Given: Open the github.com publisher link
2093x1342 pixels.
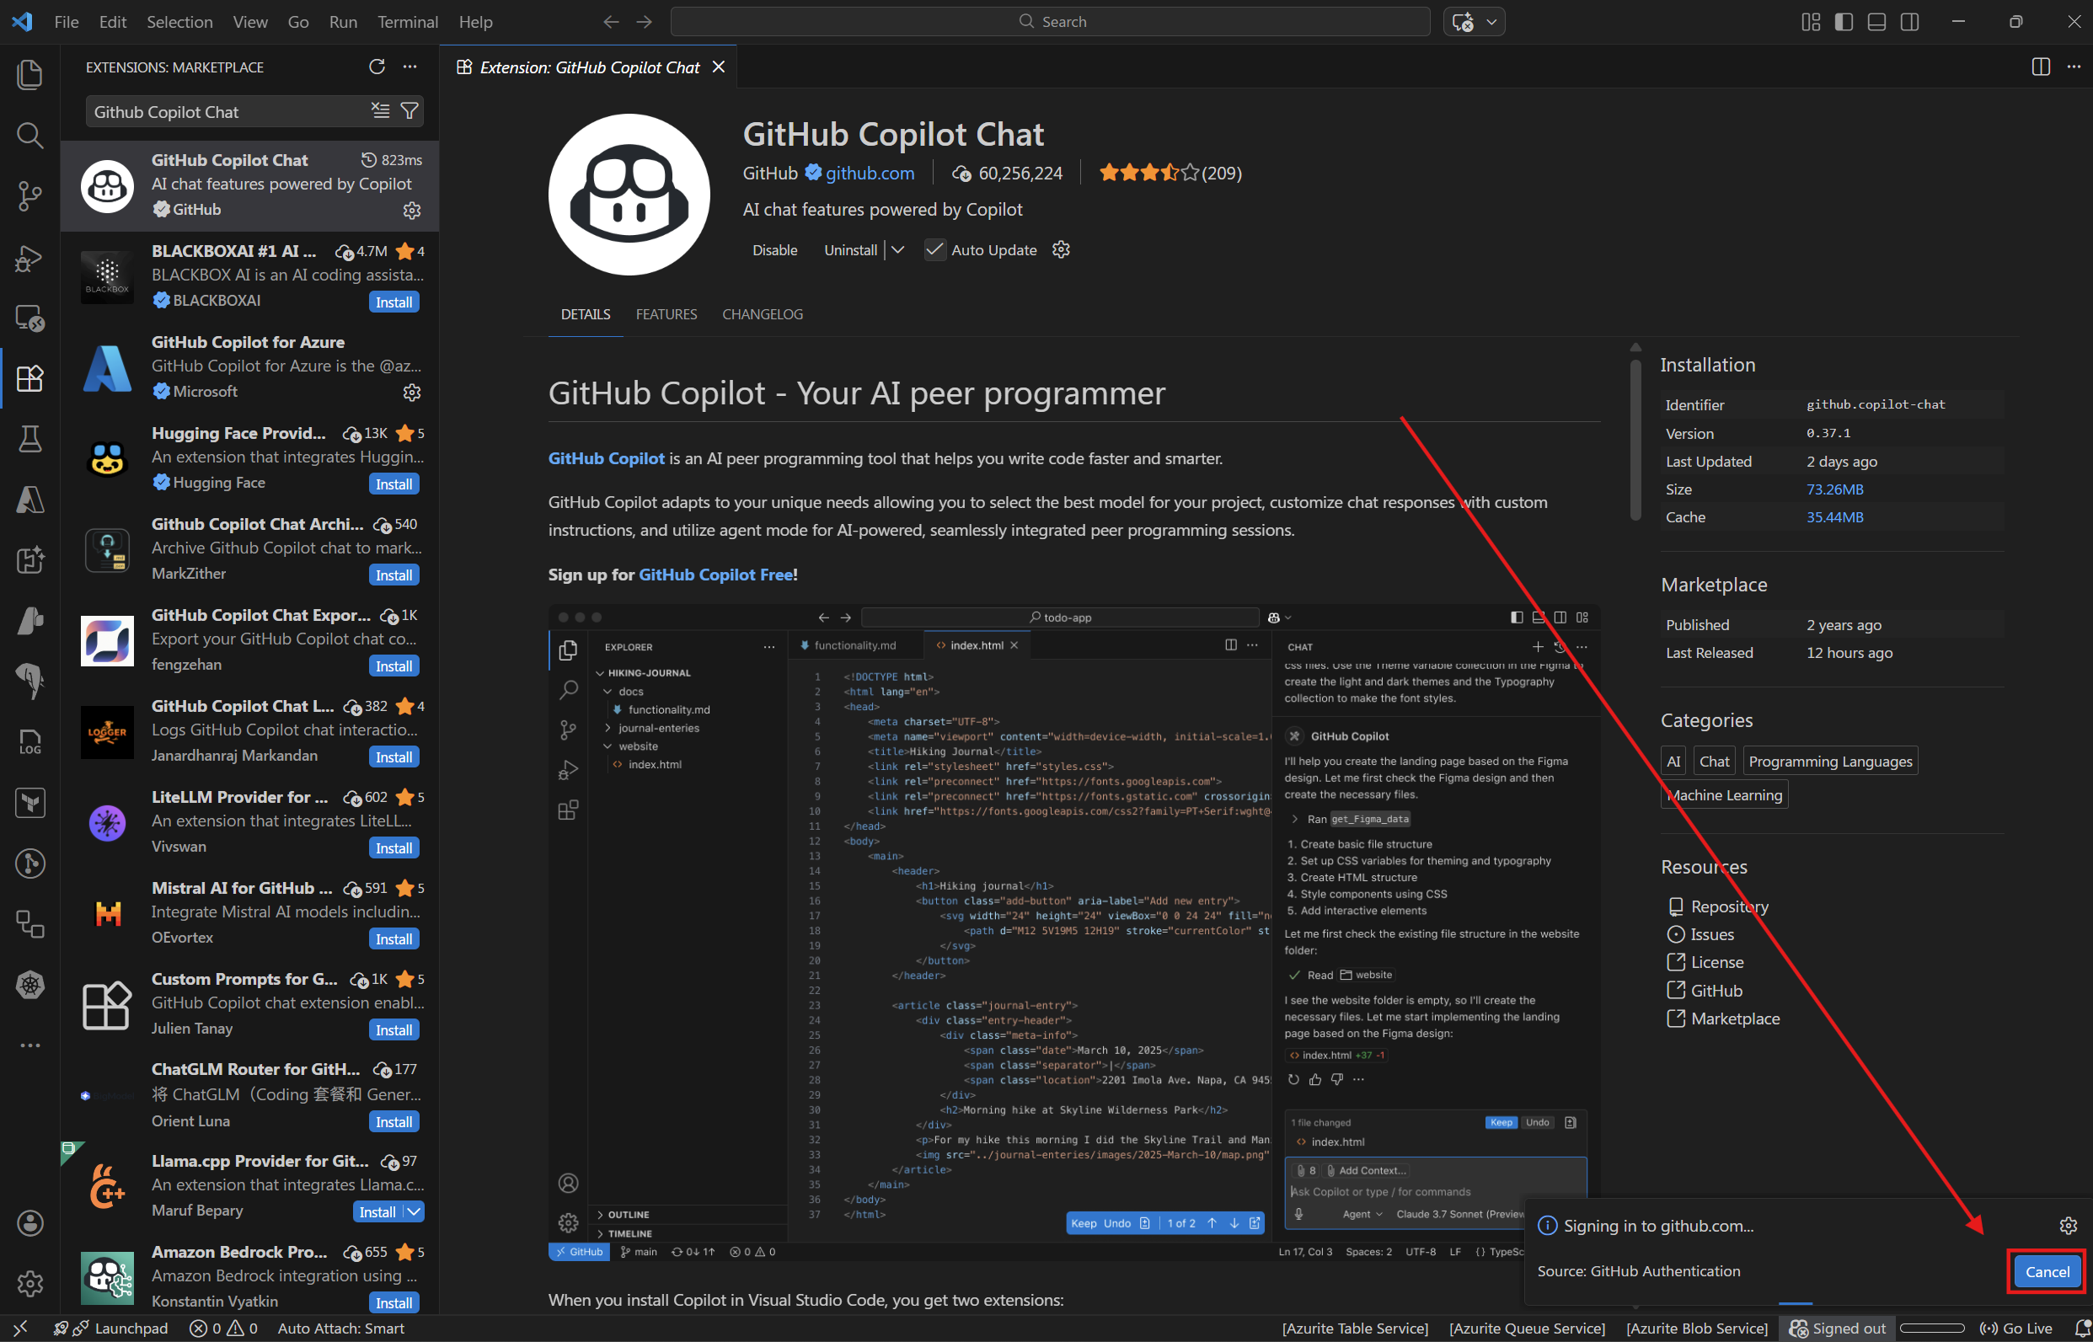Looking at the screenshot, I should (x=870, y=174).
